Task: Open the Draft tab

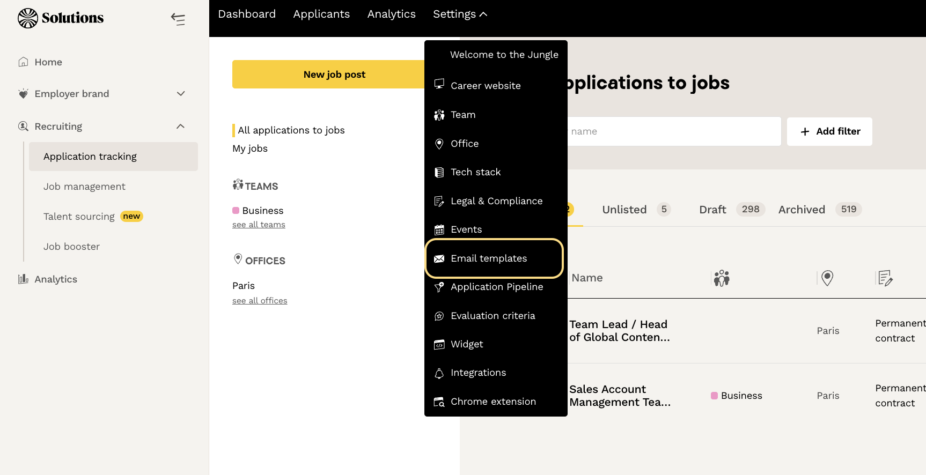Action: point(712,210)
